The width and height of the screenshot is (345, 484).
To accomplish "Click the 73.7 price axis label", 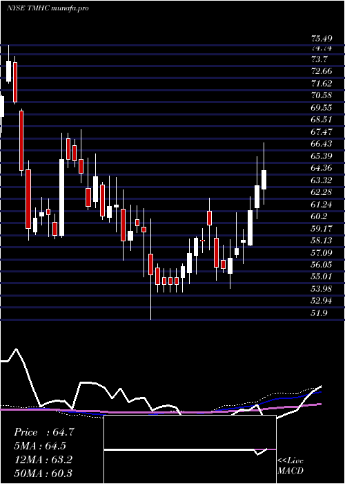I will click(319, 59).
